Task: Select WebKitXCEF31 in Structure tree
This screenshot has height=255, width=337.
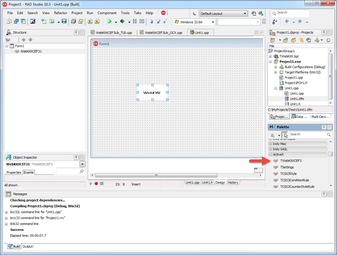Action: tap(31, 51)
